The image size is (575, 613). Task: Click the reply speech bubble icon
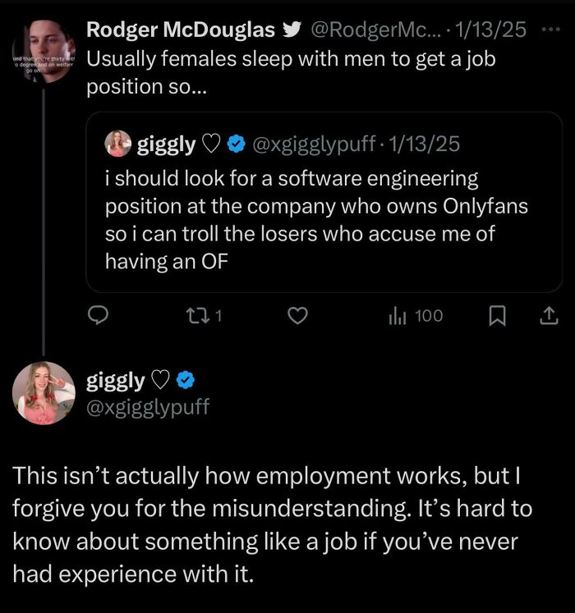pos(99,315)
